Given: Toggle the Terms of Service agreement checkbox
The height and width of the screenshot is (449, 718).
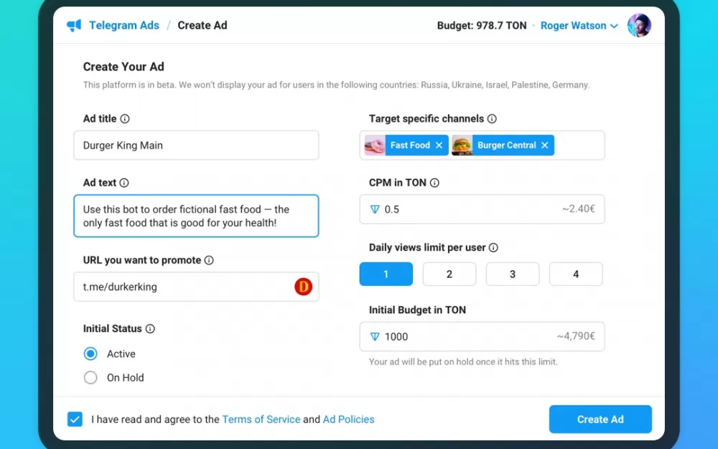Looking at the screenshot, I should (75, 420).
